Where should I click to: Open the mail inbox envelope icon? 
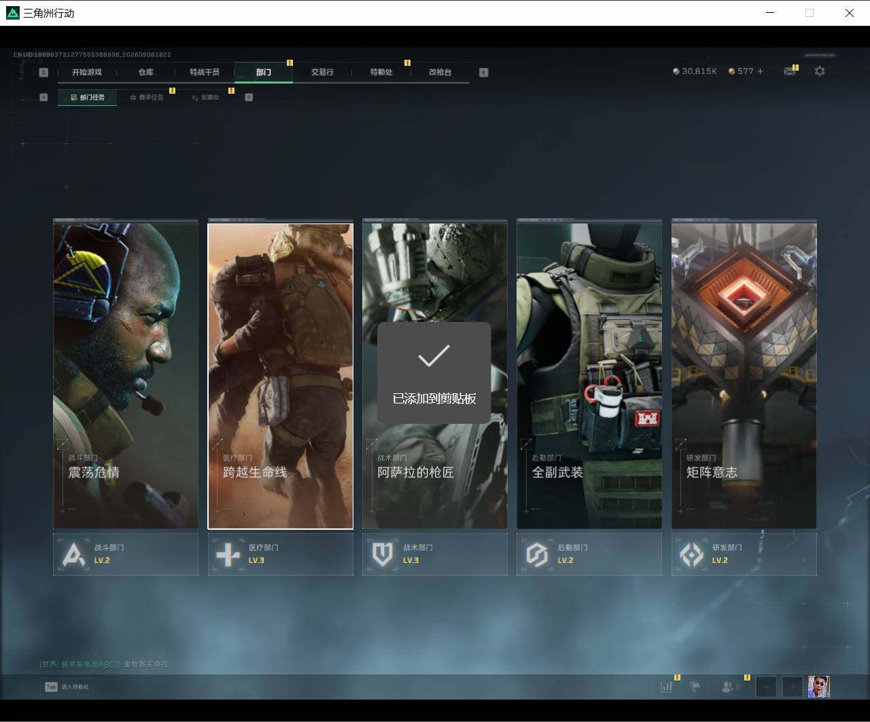point(789,71)
